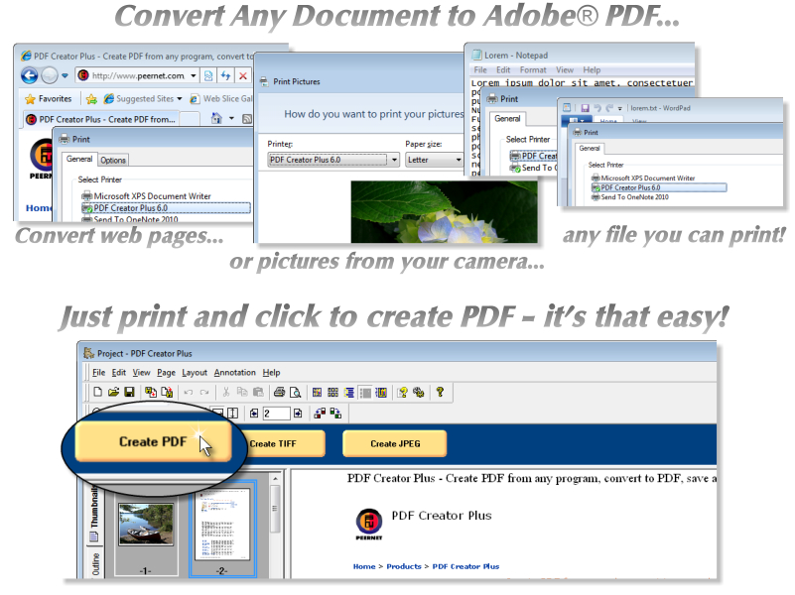Screen dimensions: 795x595
Task: Click the thumbnail panel scroll up arrow
Action: click(x=275, y=479)
